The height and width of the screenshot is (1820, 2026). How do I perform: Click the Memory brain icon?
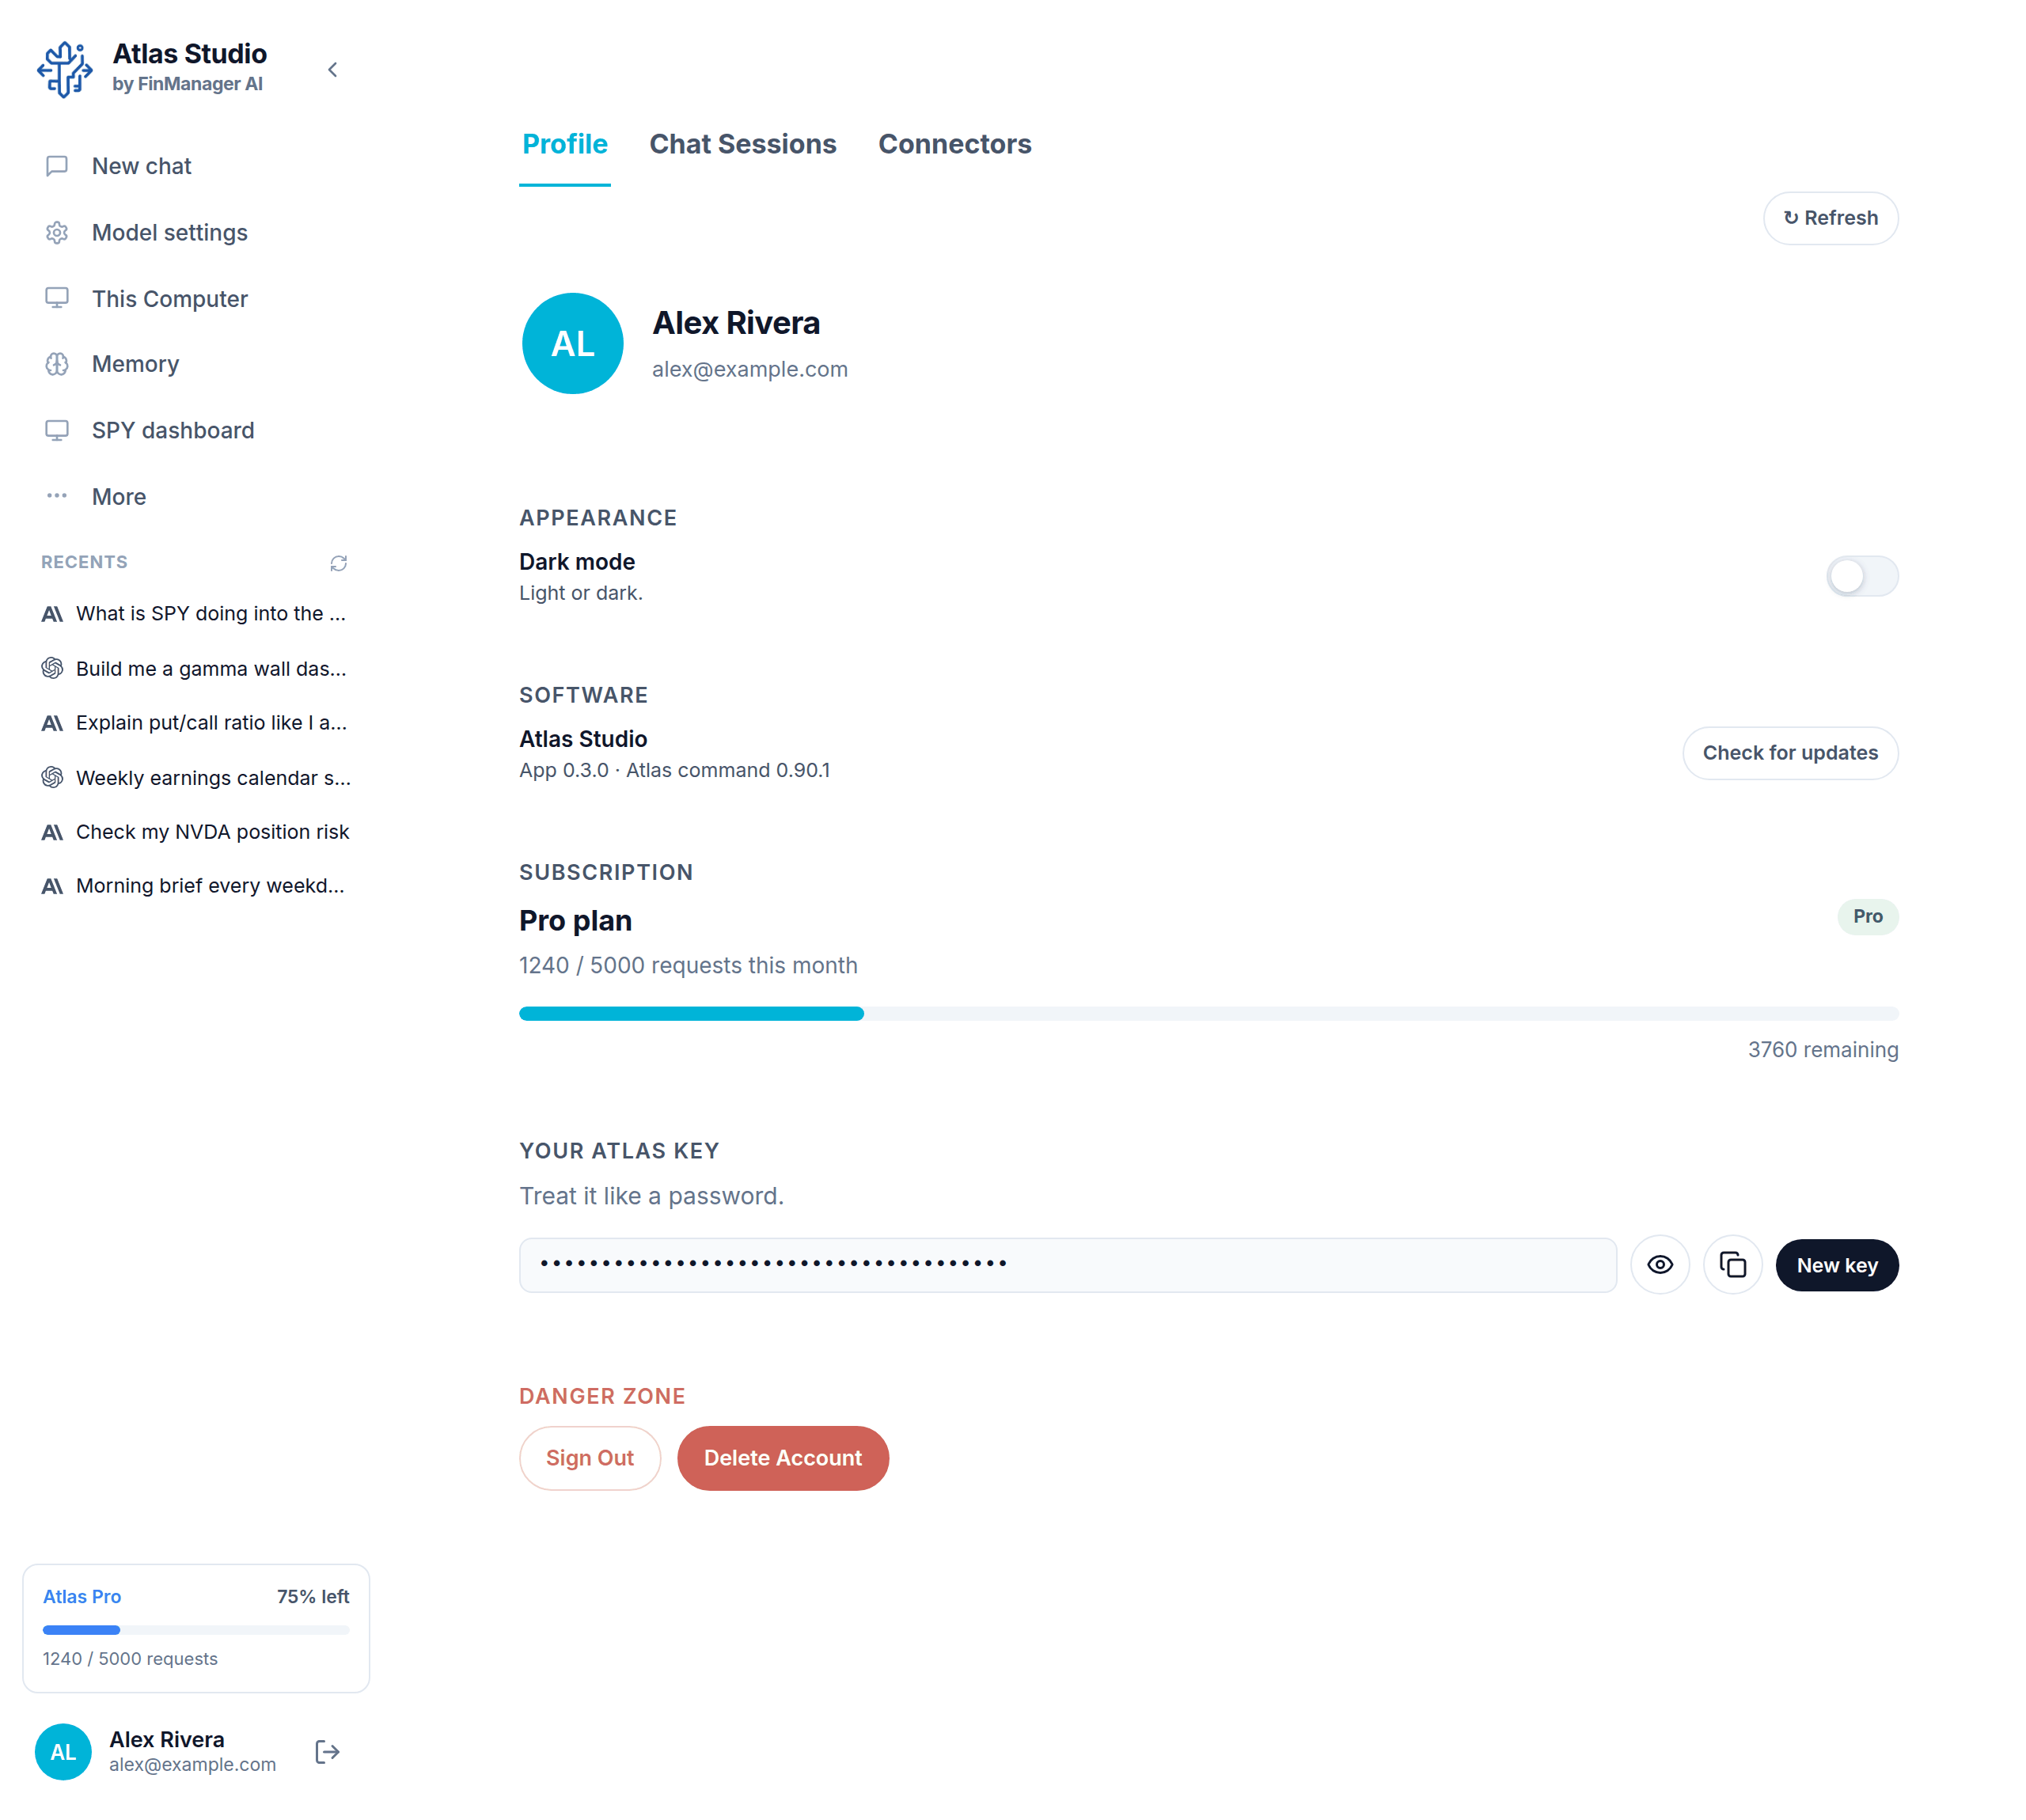click(57, 364)
